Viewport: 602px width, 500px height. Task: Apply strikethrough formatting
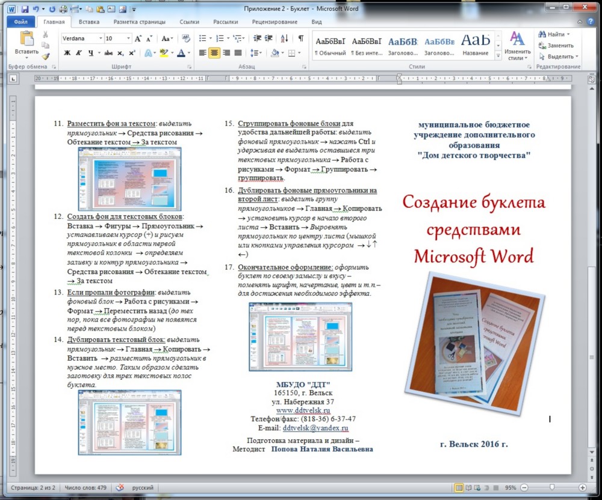(108, 53)
